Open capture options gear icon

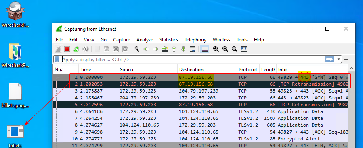tap(86, 49)
